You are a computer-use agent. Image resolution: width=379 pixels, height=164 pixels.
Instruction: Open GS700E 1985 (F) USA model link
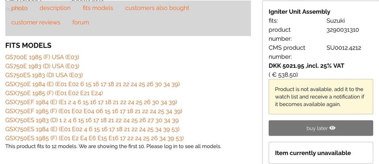point(42,57)
